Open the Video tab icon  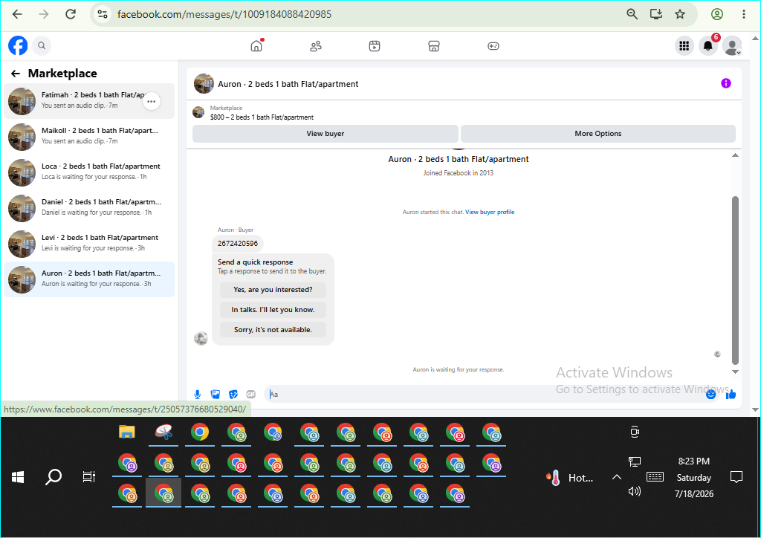tap(375, 46)
